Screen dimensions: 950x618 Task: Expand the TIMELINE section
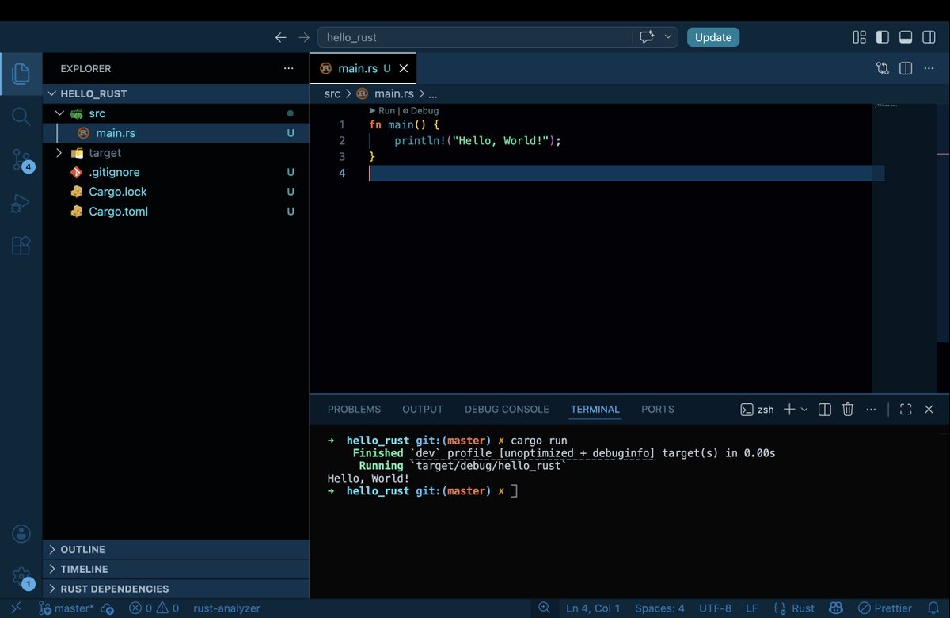click(176, 569)
